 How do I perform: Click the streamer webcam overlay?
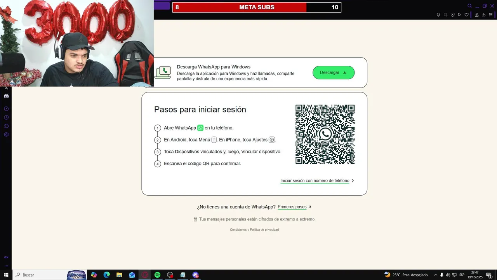click(77, 43)
